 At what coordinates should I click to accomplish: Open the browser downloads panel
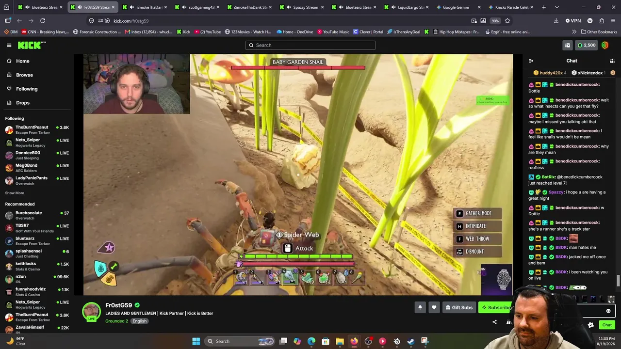click(556, 21)
